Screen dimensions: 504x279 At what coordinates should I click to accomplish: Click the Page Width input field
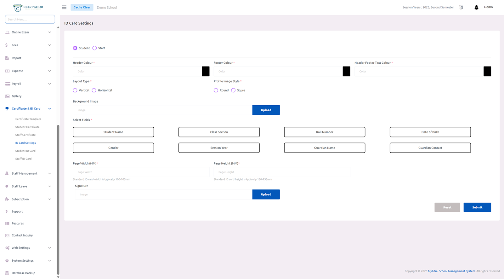click(x=141, y=172)
